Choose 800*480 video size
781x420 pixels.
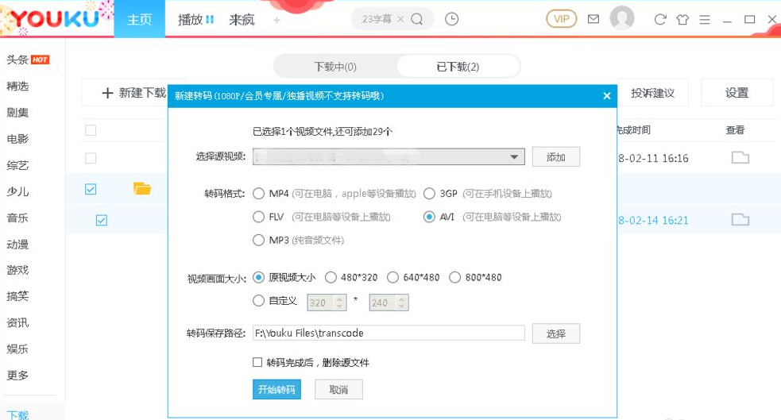tap(454, 277)
